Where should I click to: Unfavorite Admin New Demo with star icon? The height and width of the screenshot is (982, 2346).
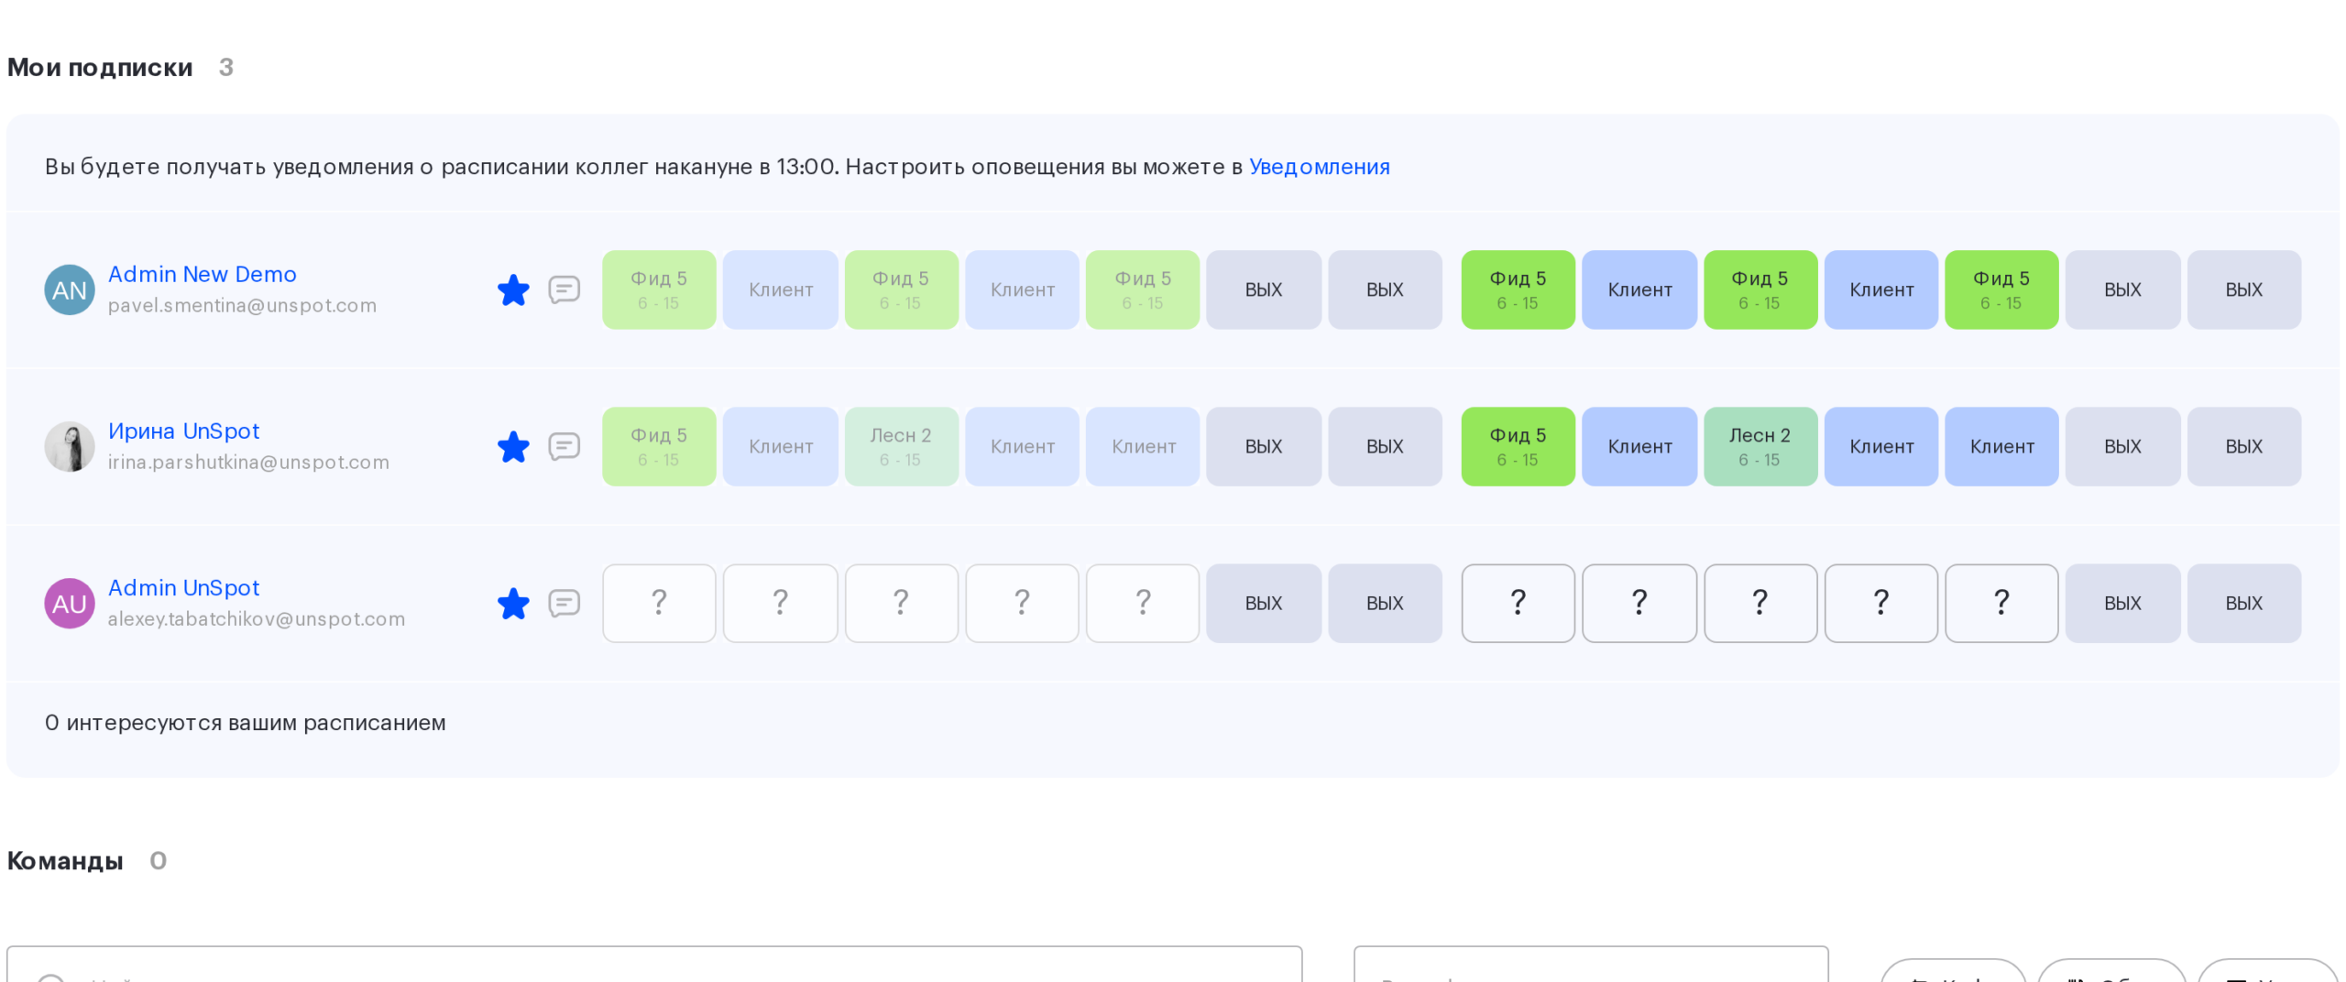(x=513, y=289)
